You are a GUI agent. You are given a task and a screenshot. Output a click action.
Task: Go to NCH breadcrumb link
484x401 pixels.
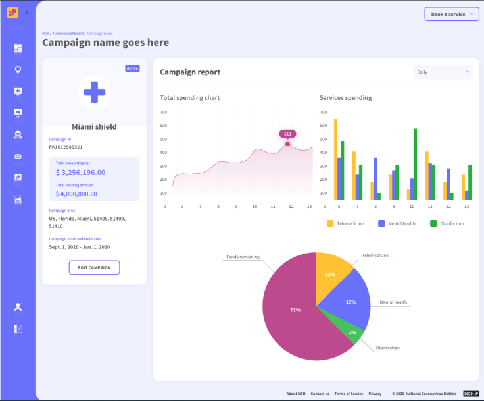(x=45, y=34)
